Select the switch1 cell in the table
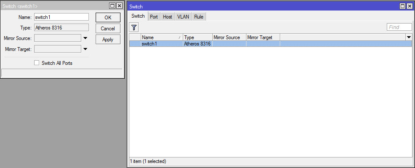 pos(162,44)
